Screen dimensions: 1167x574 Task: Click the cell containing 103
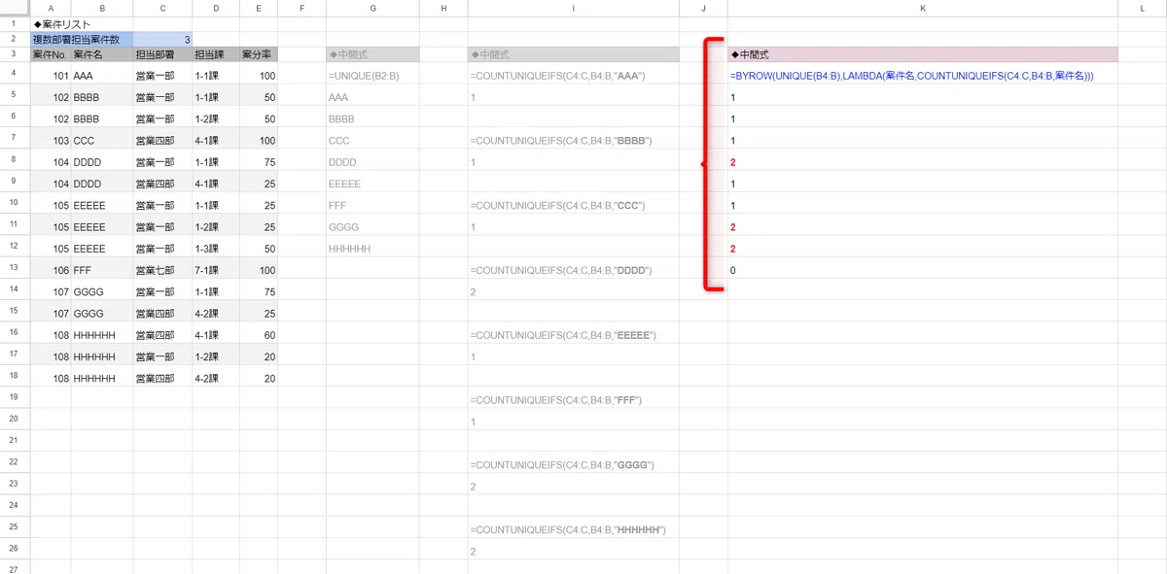point(51,140)
